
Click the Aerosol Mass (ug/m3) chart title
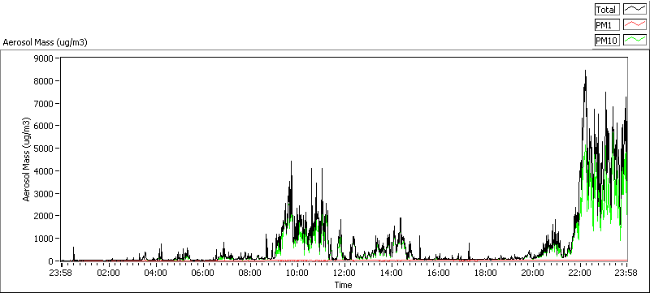45,42
